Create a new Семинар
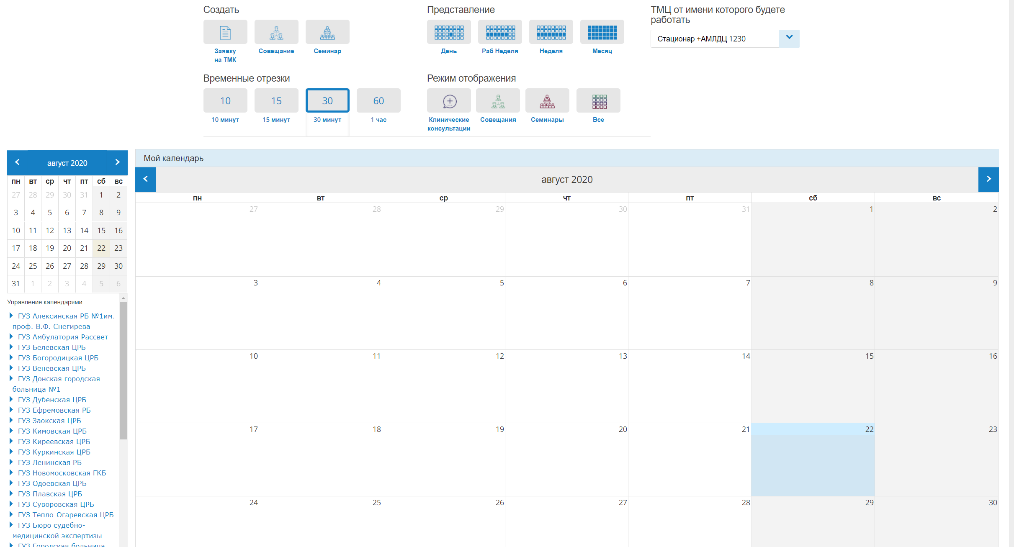 (x=327, y=32)
